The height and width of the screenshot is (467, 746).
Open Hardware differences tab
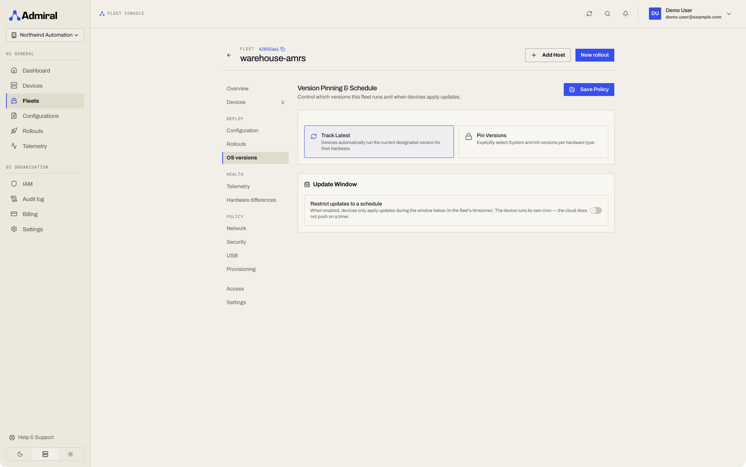(x=255, y=200)
